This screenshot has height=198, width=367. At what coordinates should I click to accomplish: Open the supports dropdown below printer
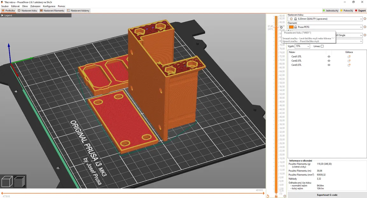(361, 41)
